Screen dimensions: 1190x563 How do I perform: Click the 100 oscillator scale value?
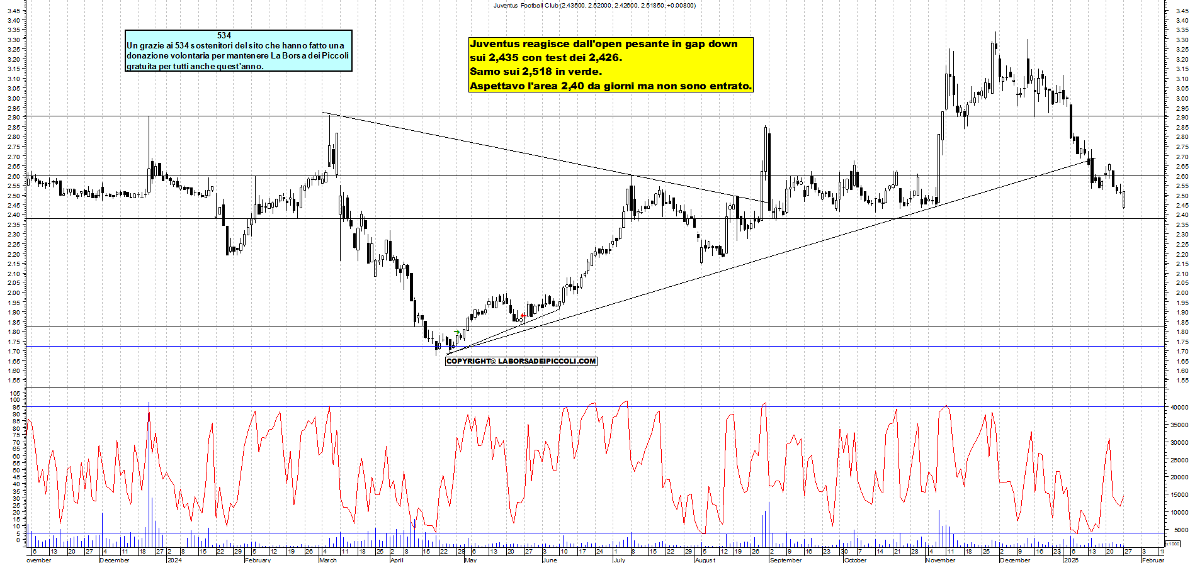click(15, 400)
